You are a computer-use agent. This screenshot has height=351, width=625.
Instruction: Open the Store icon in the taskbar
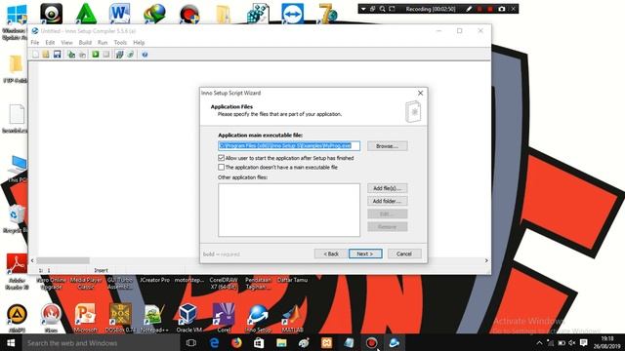click(259, 342)
